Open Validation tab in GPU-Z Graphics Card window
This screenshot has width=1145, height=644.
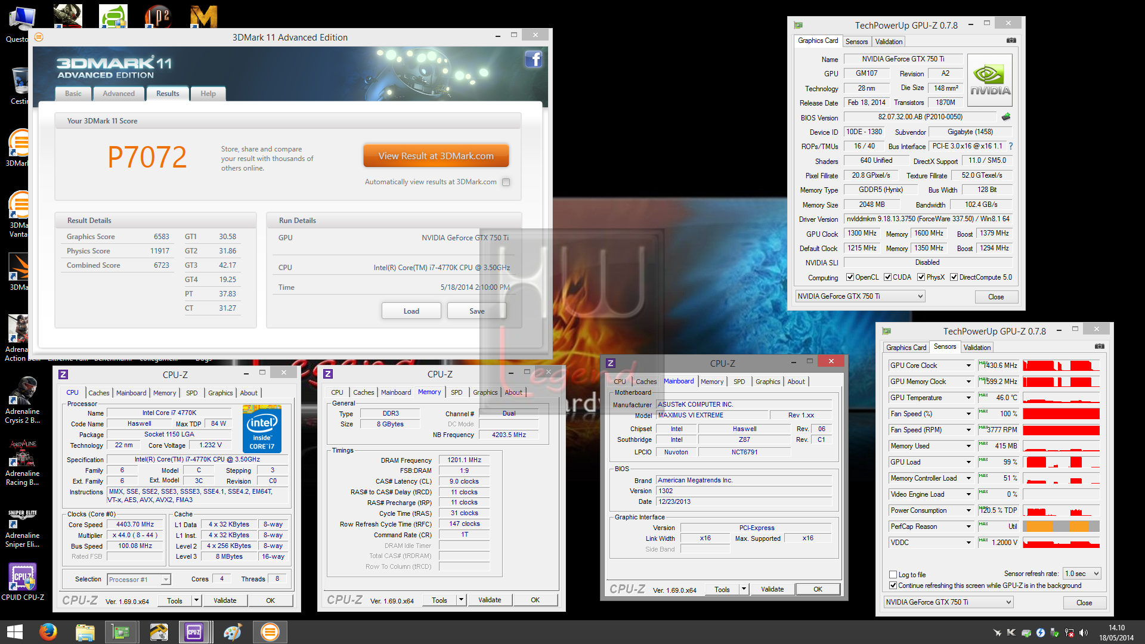pos(889,42)
